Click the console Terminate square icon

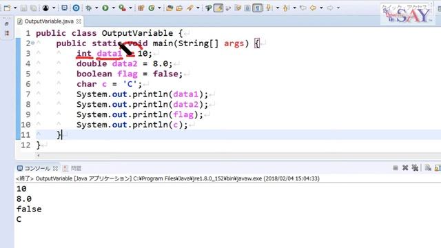point(396,168)
